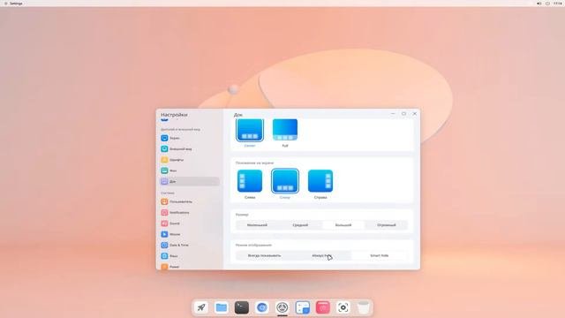
Task: Launch the terminal from the dock
Action: 241,307
